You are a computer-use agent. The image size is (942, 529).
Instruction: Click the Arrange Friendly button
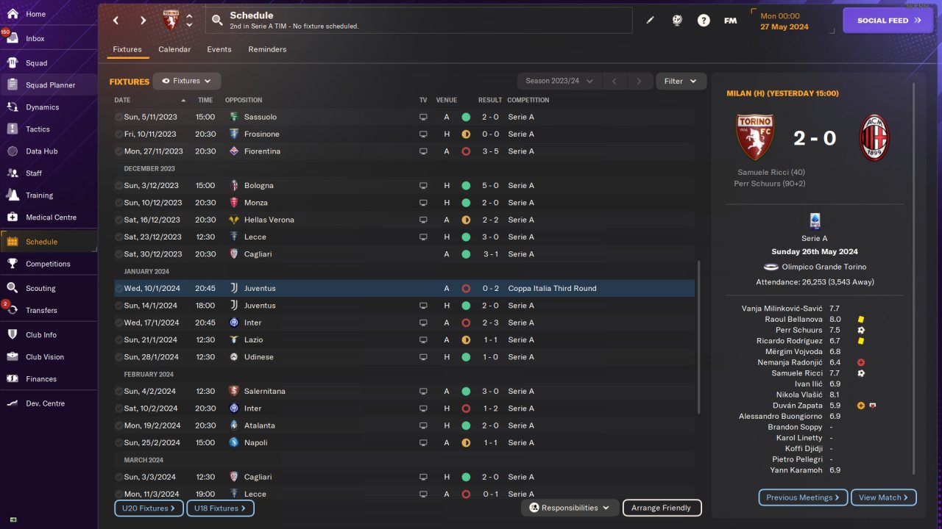point(662,508)
